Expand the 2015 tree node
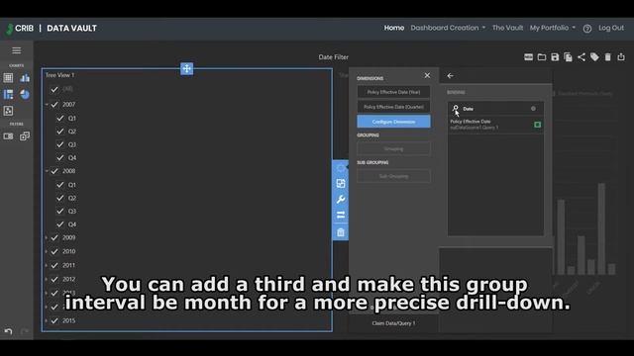The height and width of the screenshot is (356, 634). pos(47,320)
